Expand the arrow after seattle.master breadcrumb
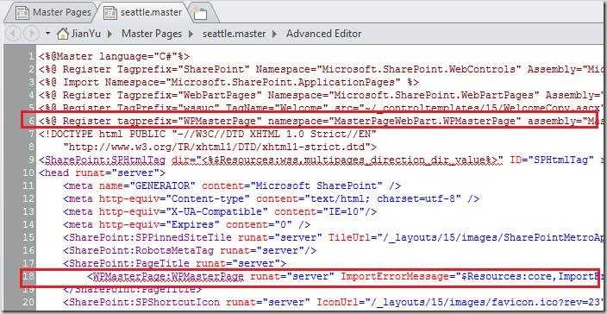 275,34
